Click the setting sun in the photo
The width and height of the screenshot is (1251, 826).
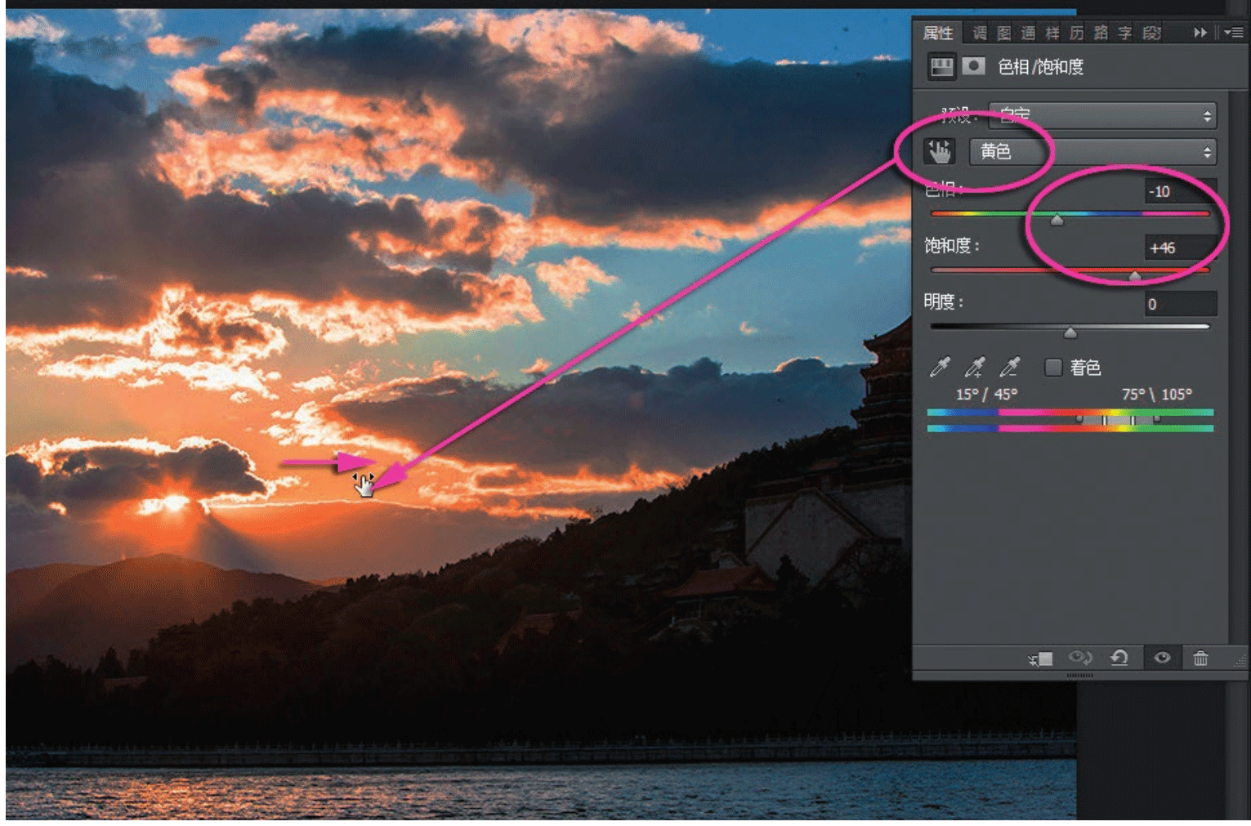173,502
